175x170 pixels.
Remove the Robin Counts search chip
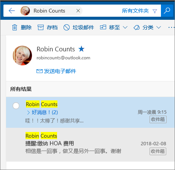click(x=78, y=11)
